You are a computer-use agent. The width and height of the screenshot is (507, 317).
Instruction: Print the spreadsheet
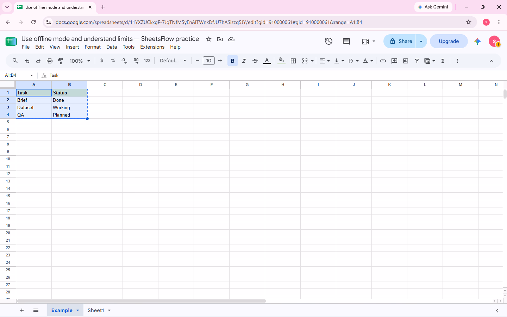(50, 61)
